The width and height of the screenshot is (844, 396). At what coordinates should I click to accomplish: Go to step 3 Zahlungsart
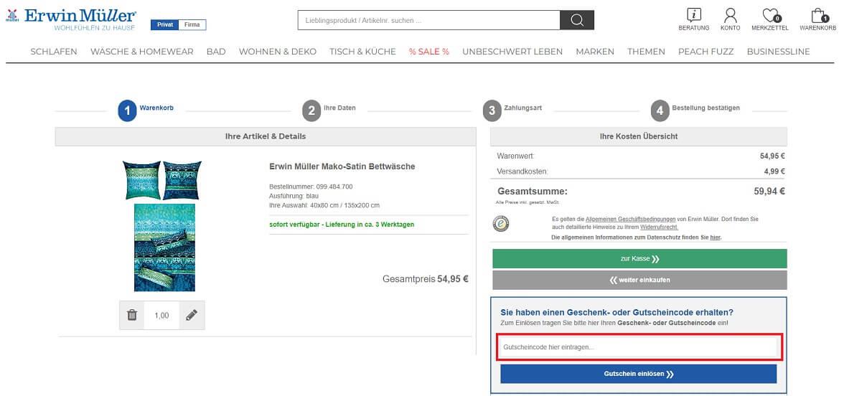pos(512,110)
